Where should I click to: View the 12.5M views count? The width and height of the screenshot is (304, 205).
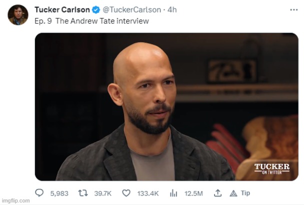(193, 193)
